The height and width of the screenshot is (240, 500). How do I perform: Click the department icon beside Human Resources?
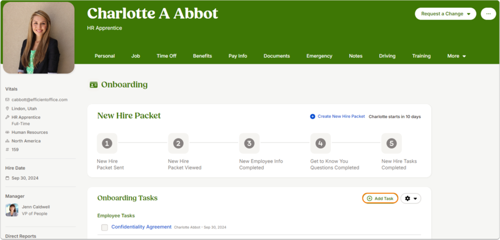[x=8, y=132]
